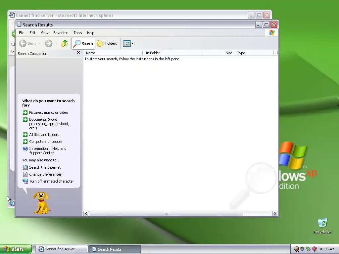Click Turn off animated character computer icon
The image size is (339, 254).
25,181
